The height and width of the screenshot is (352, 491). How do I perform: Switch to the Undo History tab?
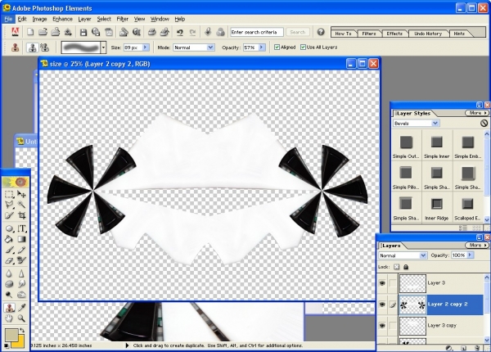428,34
